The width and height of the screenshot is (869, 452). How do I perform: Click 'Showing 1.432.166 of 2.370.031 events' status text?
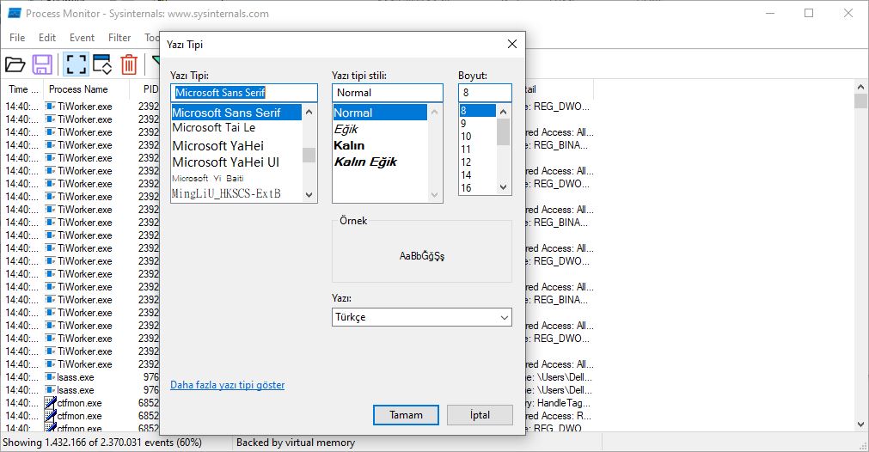tap(102, 443)
